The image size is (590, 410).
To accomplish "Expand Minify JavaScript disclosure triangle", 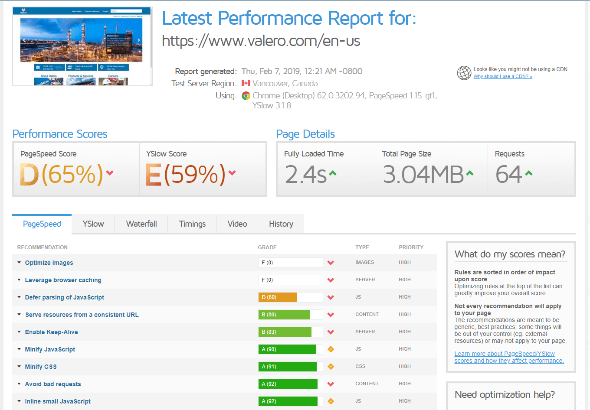I will tap(19, 349).
